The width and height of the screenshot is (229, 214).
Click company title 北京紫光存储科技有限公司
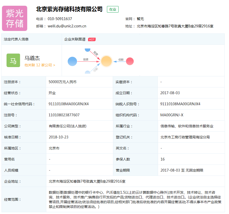click(69, 9)
